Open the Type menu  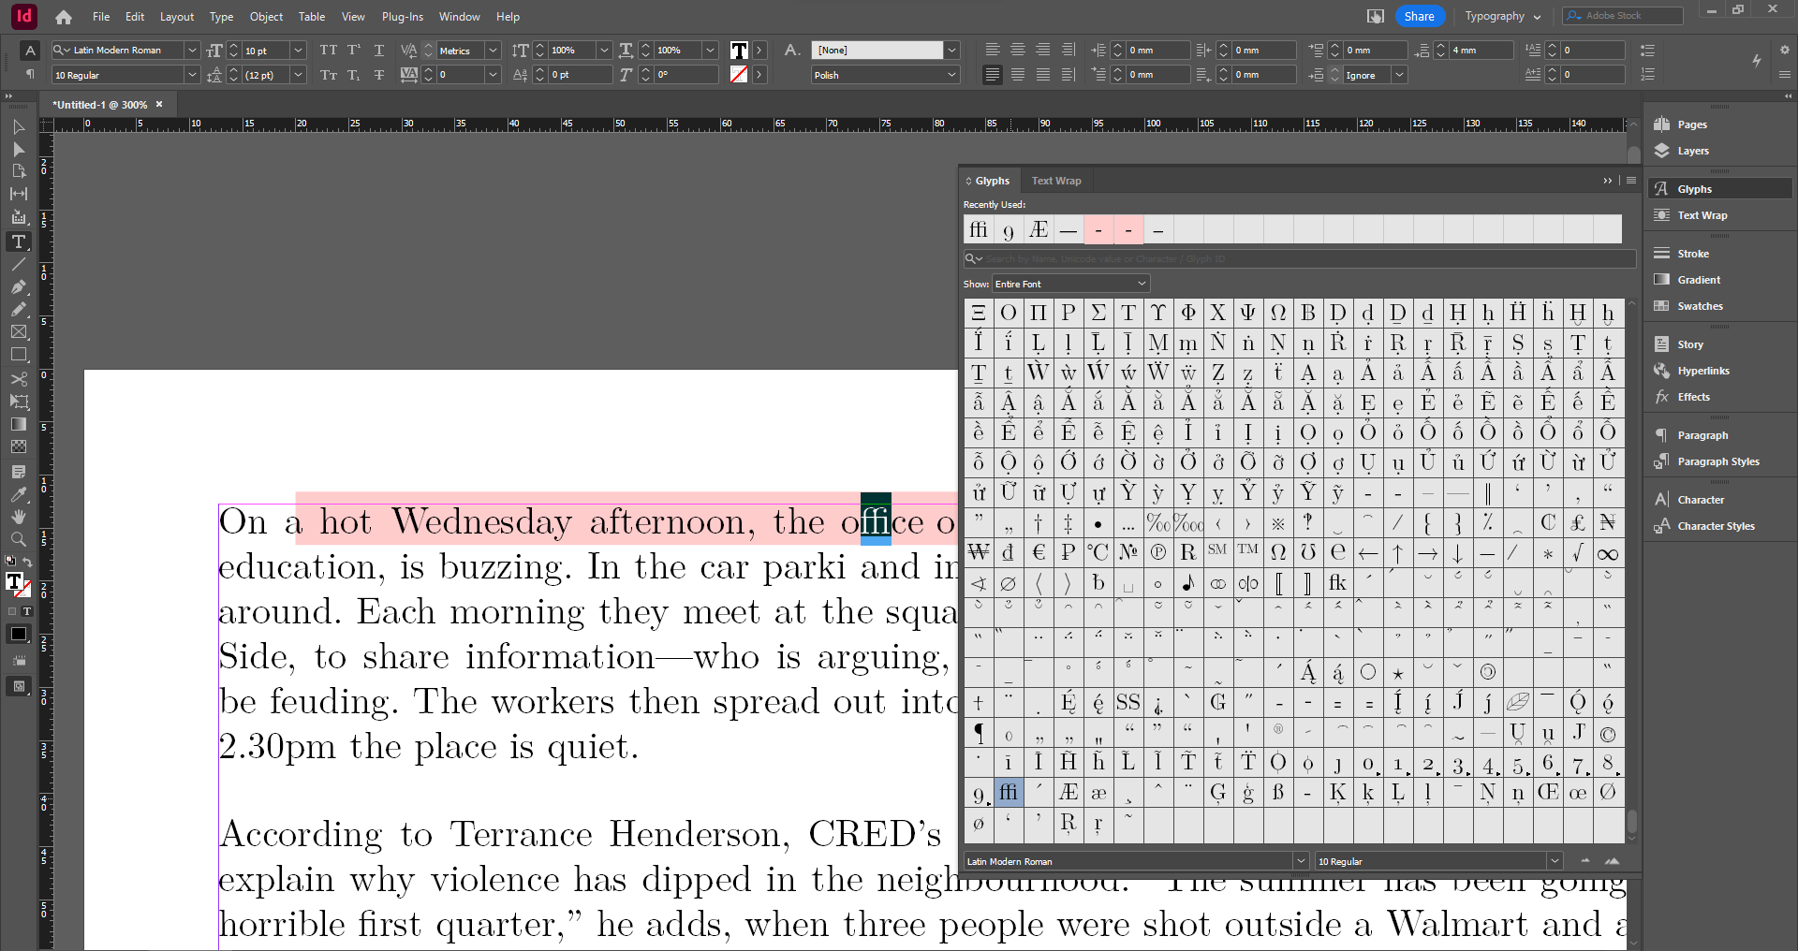pyautogui.click(x=221, y=16)
